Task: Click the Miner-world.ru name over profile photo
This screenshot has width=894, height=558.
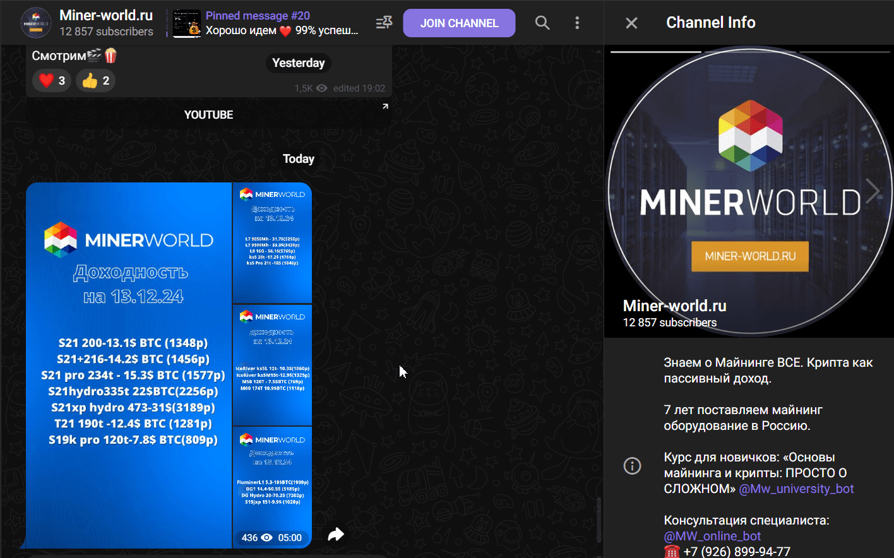Action: pyautogui.click(x=674, y=306)
